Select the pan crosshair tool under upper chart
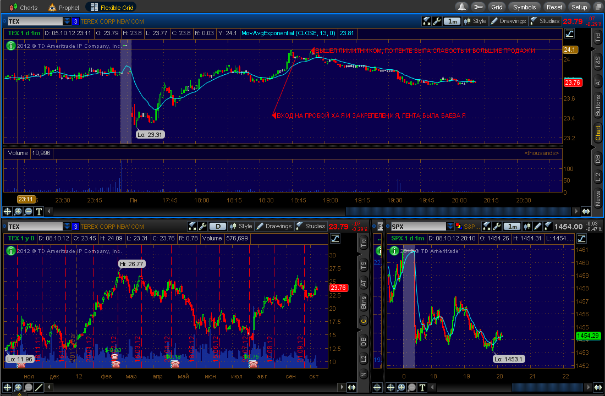Screen dimensions: 605x396 7,211
